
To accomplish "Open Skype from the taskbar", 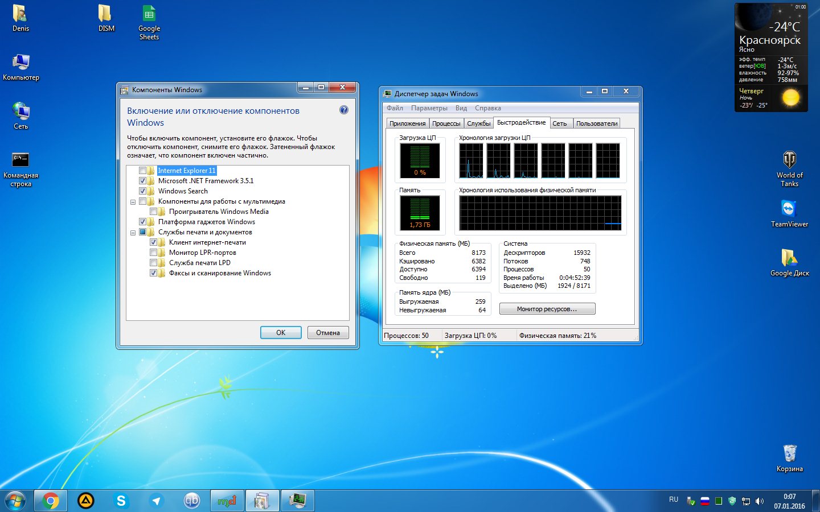I will [121, 501].
